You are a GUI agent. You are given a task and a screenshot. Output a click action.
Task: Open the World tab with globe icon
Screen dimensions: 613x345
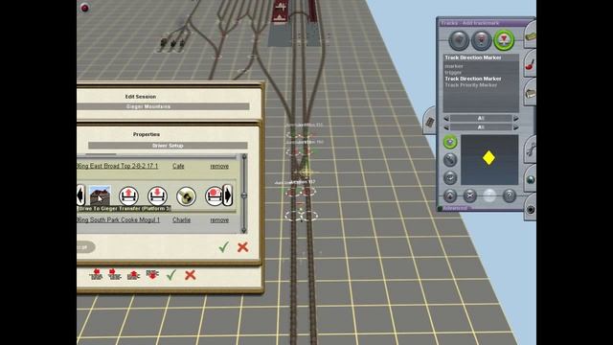click(530, 179)
